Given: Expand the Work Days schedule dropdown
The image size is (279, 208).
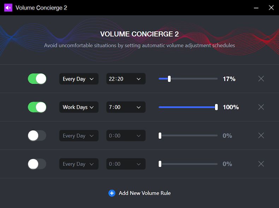Looking at the screenshot, I should tap(79, 107).
